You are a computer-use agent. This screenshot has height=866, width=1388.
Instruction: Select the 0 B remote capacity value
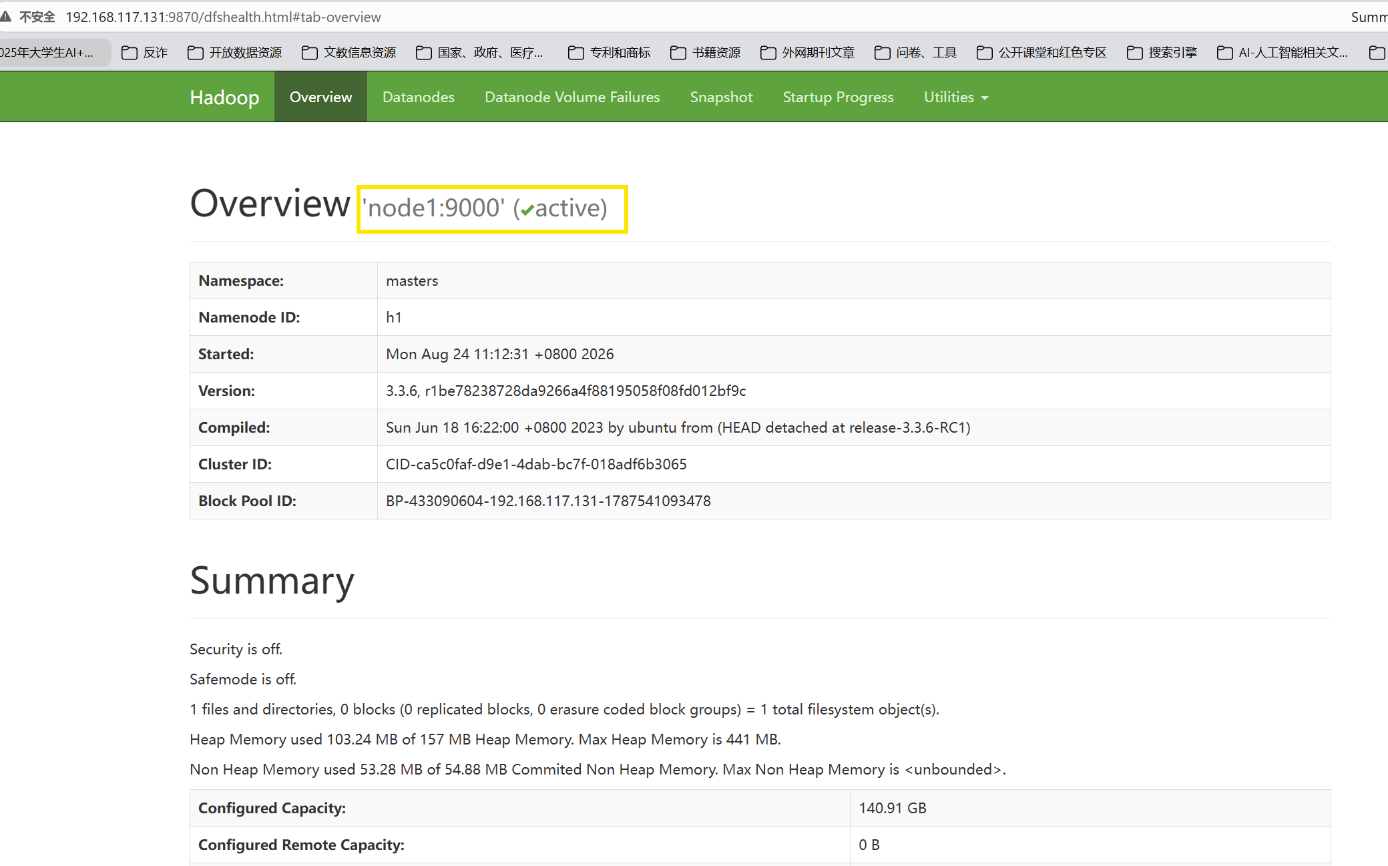click(869, 845)
